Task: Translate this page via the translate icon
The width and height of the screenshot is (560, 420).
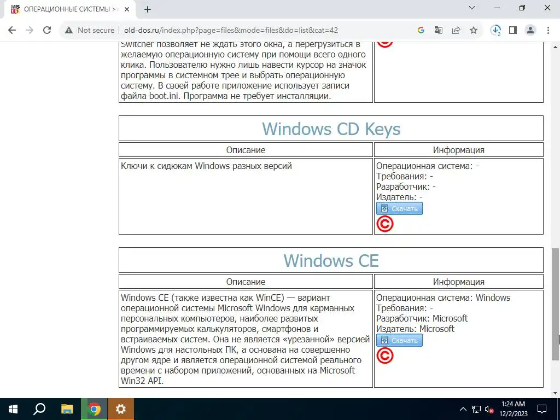Action: pyautogui.click(x=438, y=31)
